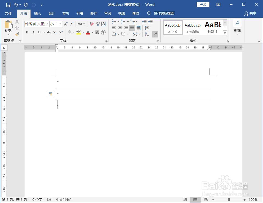Image resolution: width=263 pixels, height=203 pixels.
Task: Decrease font size
Action: coord(72,24)
